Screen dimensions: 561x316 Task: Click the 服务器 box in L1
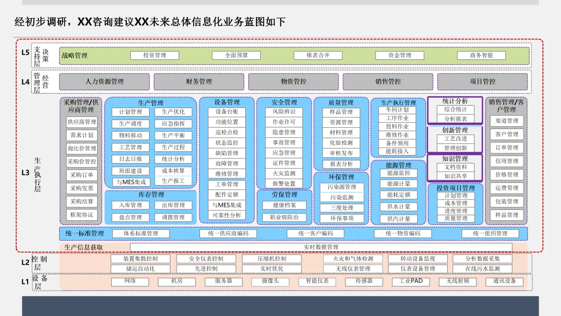223,281
